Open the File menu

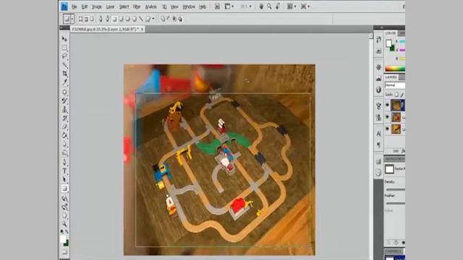74,6
